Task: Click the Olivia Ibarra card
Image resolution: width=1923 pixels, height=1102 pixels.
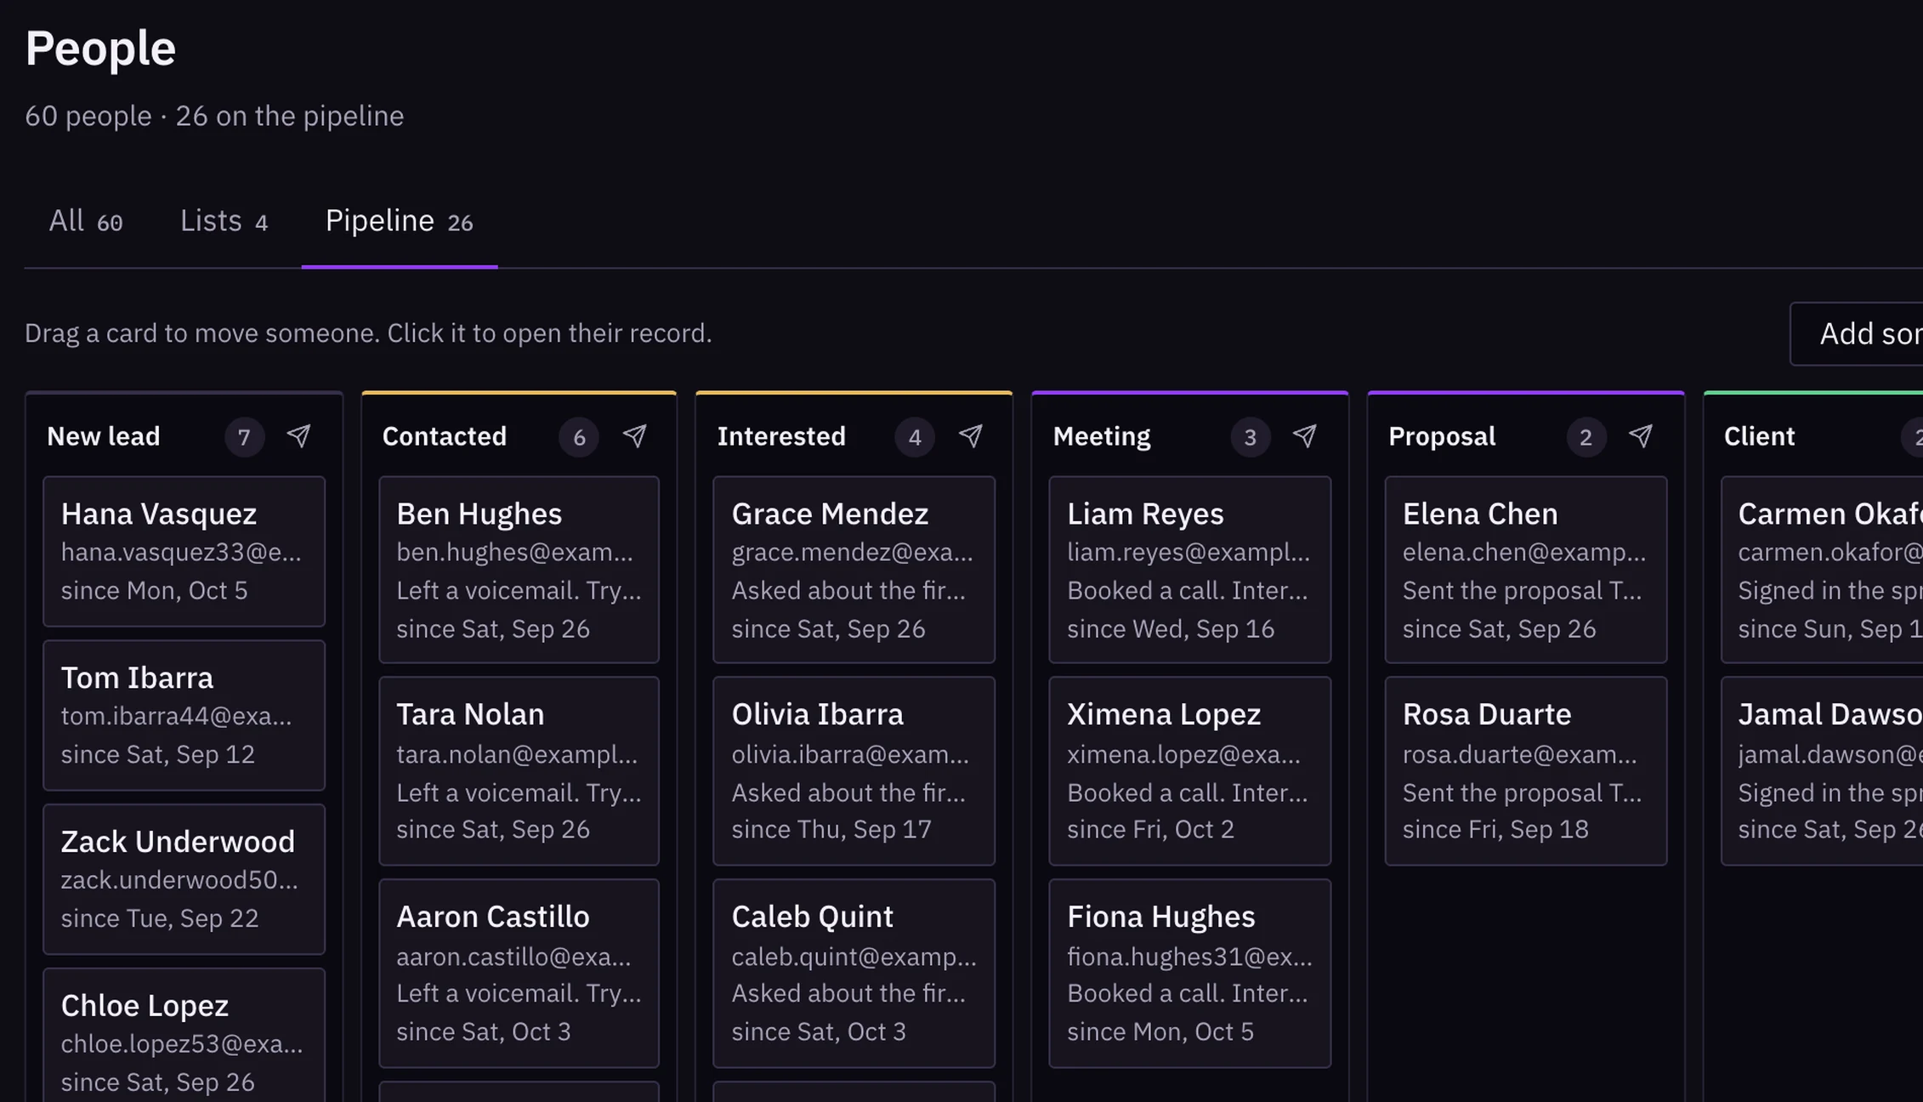Action: click(x=854, y=771)
